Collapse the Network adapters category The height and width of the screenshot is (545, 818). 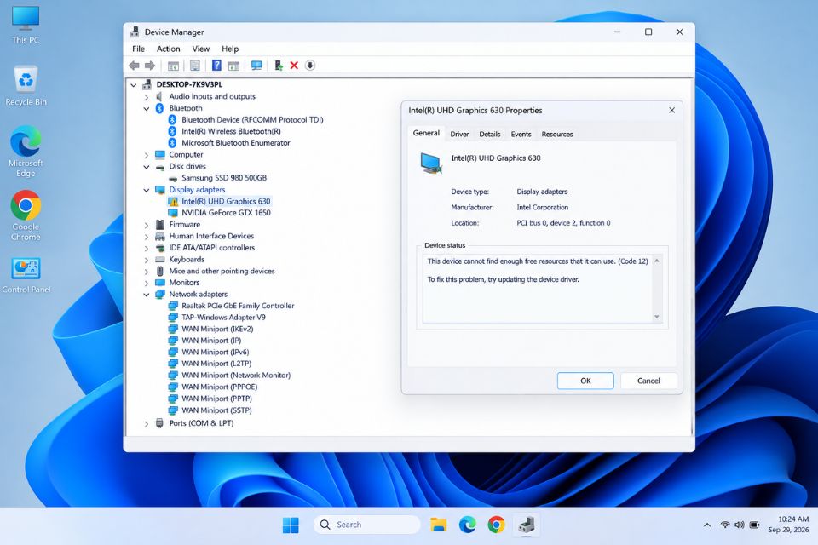[147, 295]
